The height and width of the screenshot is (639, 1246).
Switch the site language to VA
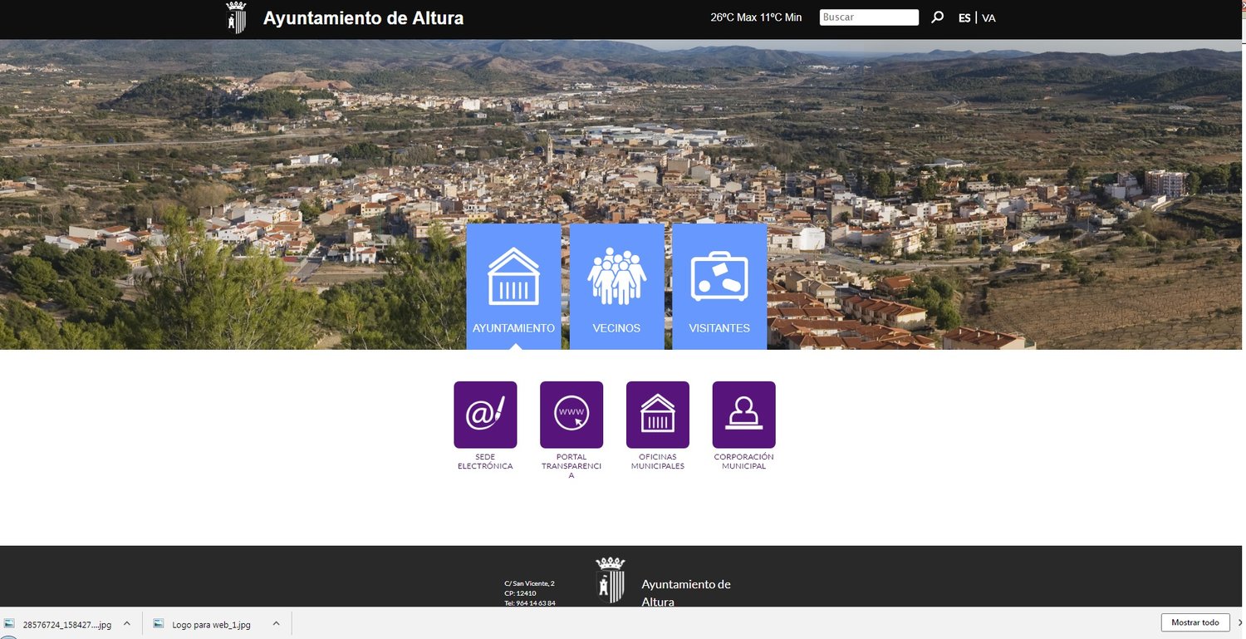point(988,17)
